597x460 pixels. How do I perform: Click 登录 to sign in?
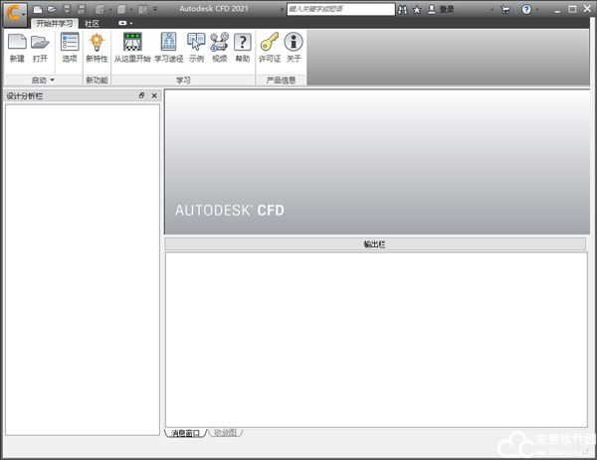(447, 9)
